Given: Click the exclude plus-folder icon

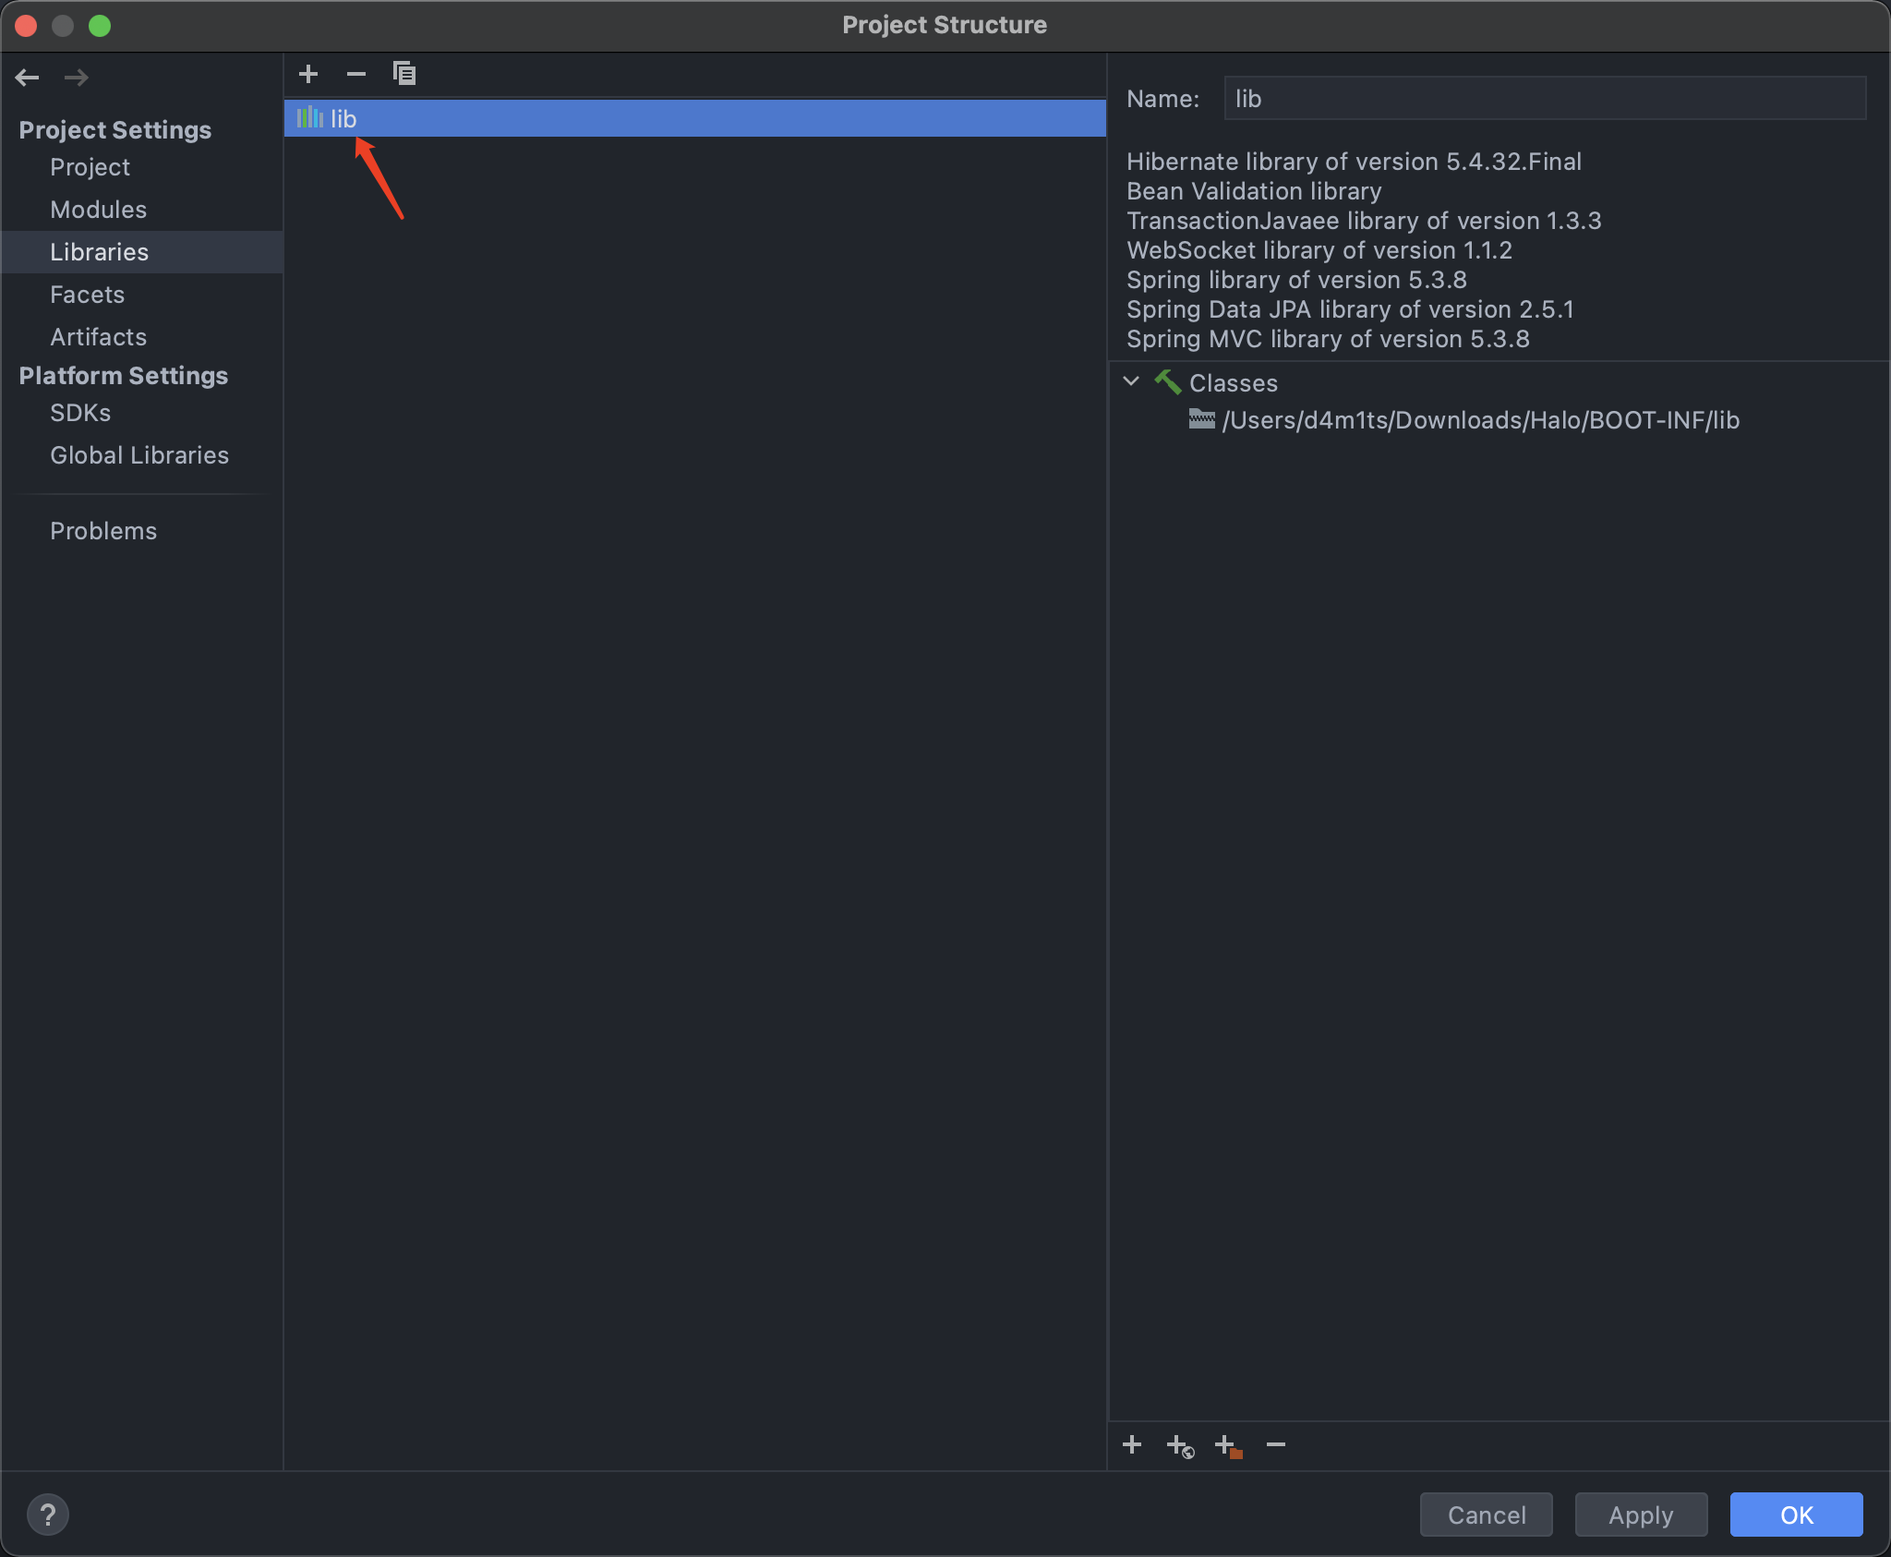Looking at the screenshot, I should tap(1228, 1445).
